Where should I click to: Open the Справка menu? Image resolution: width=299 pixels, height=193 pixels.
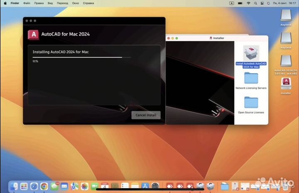(88, 3)
